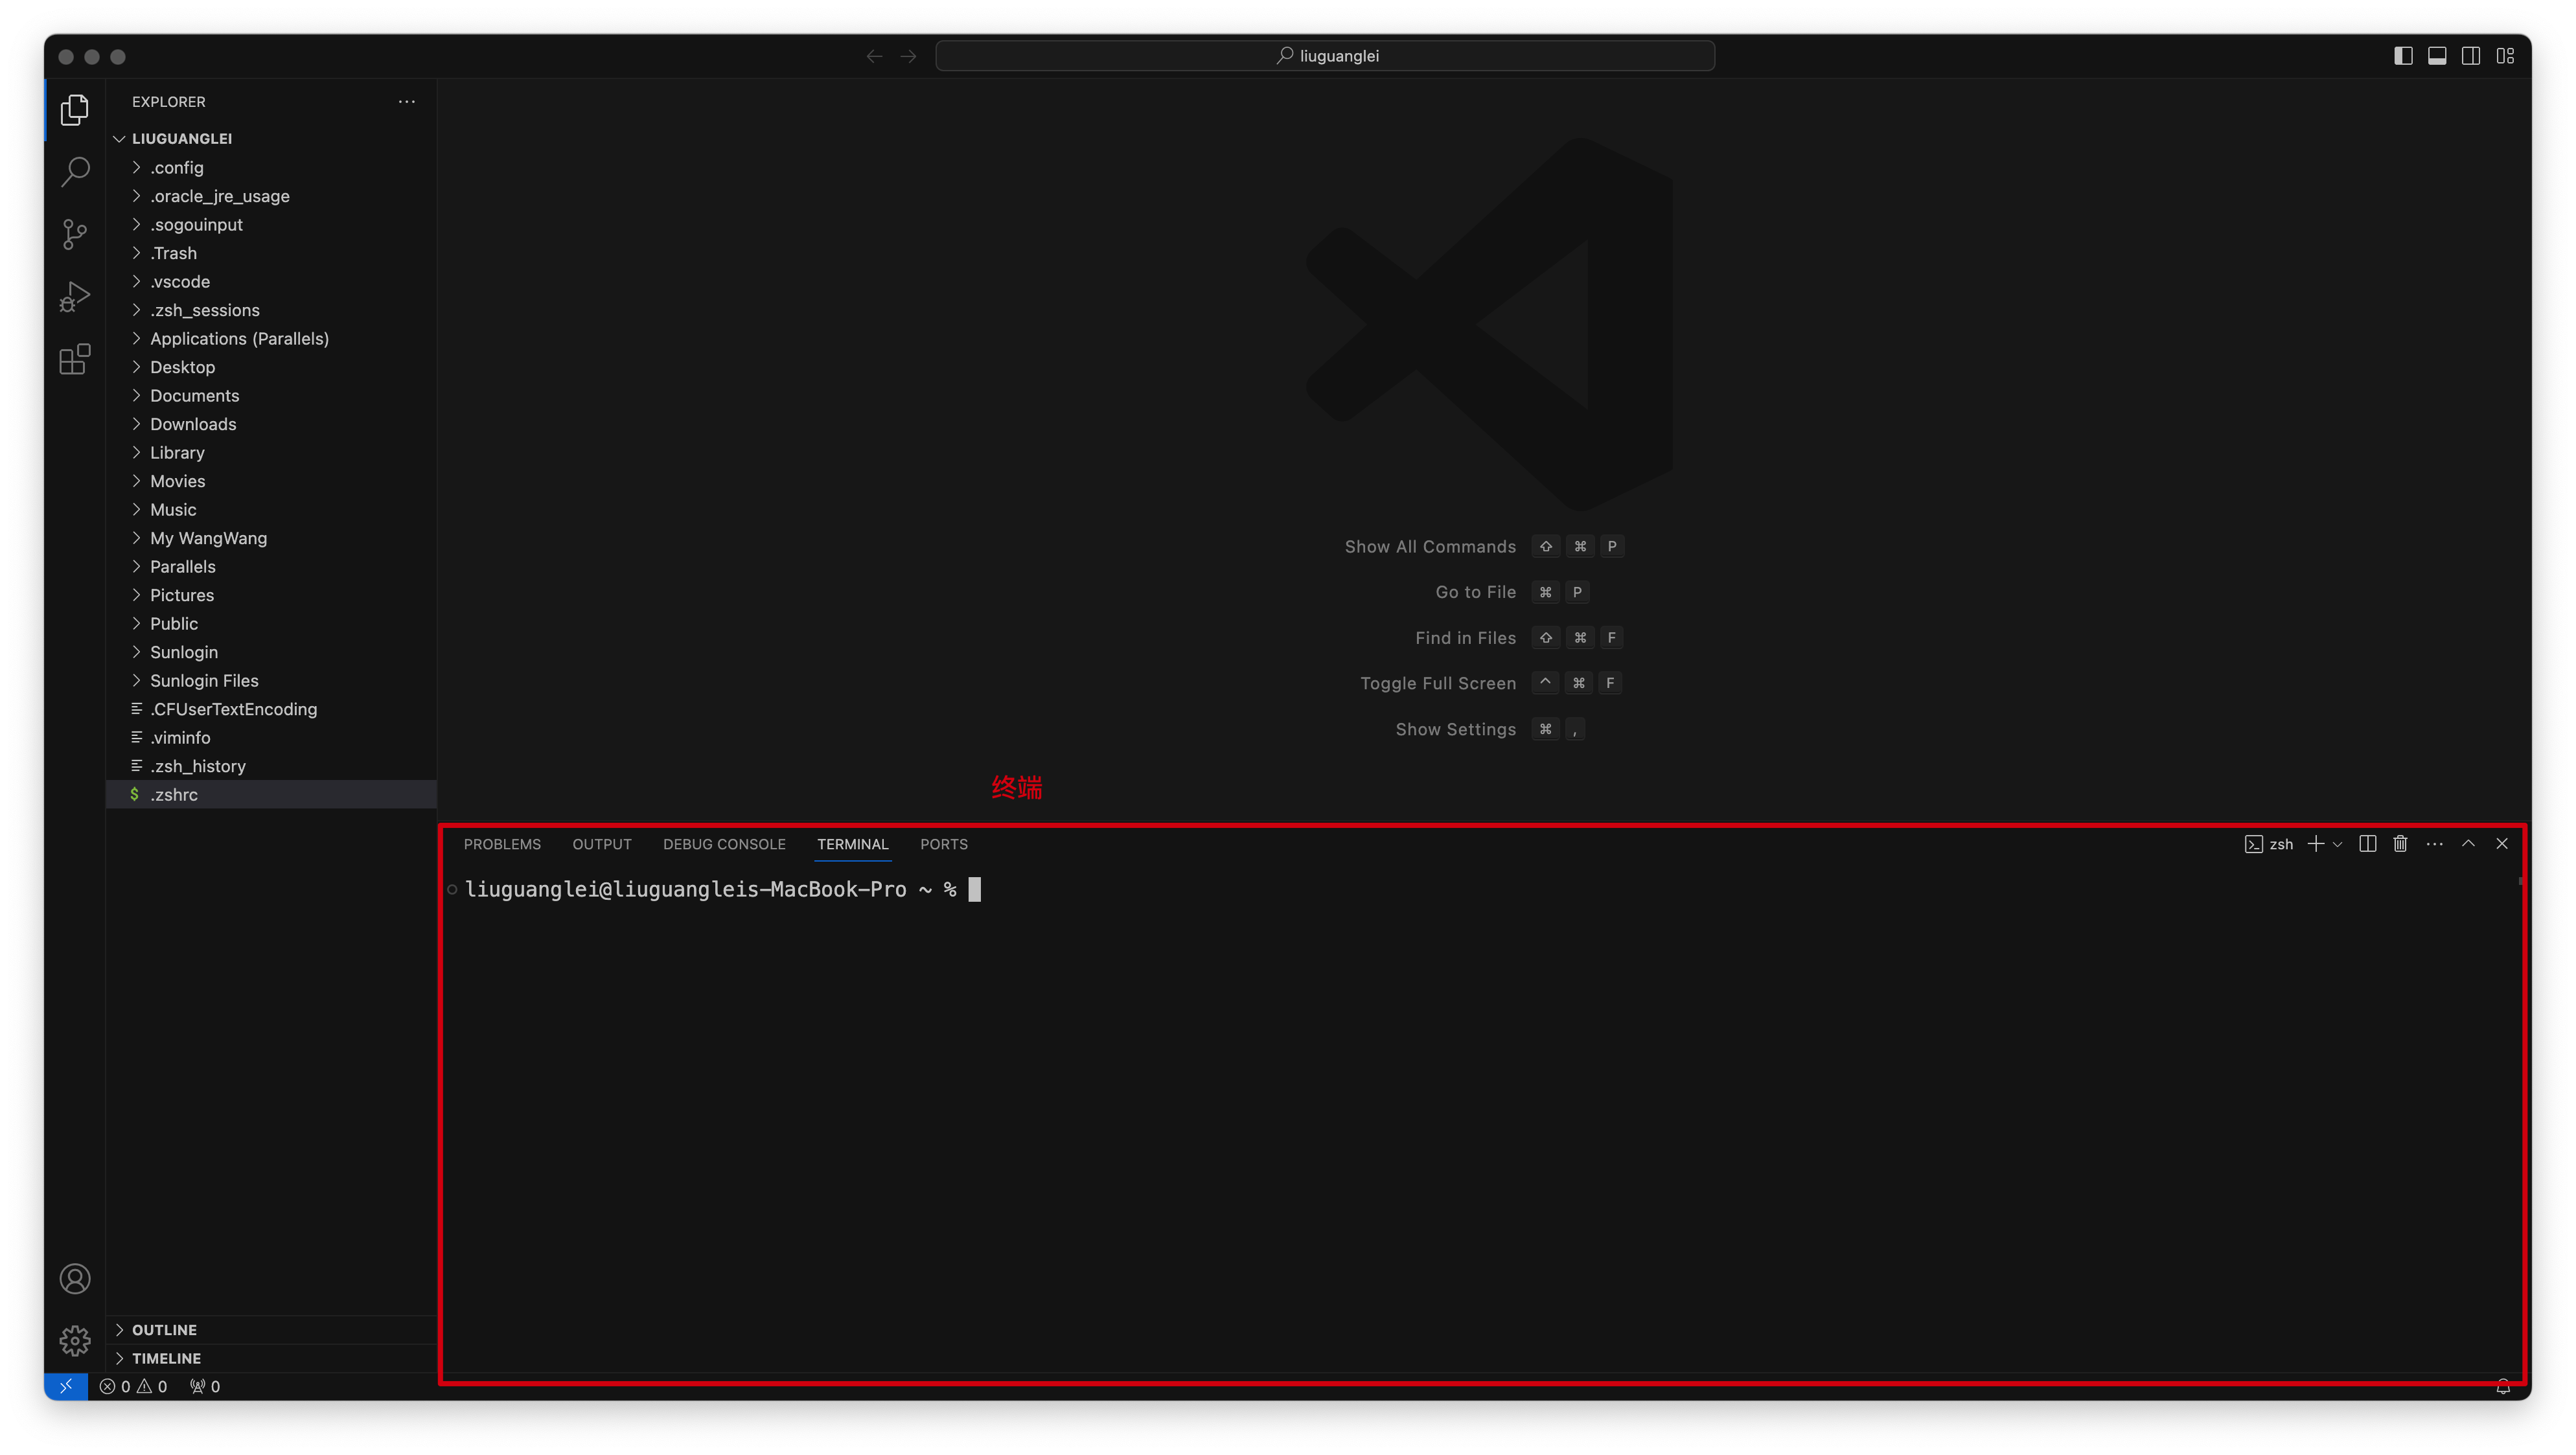Toggle maximize terminal panel button
Image resolution: width=2576 pixels, height=1455 pixels.
[2470, 843]
